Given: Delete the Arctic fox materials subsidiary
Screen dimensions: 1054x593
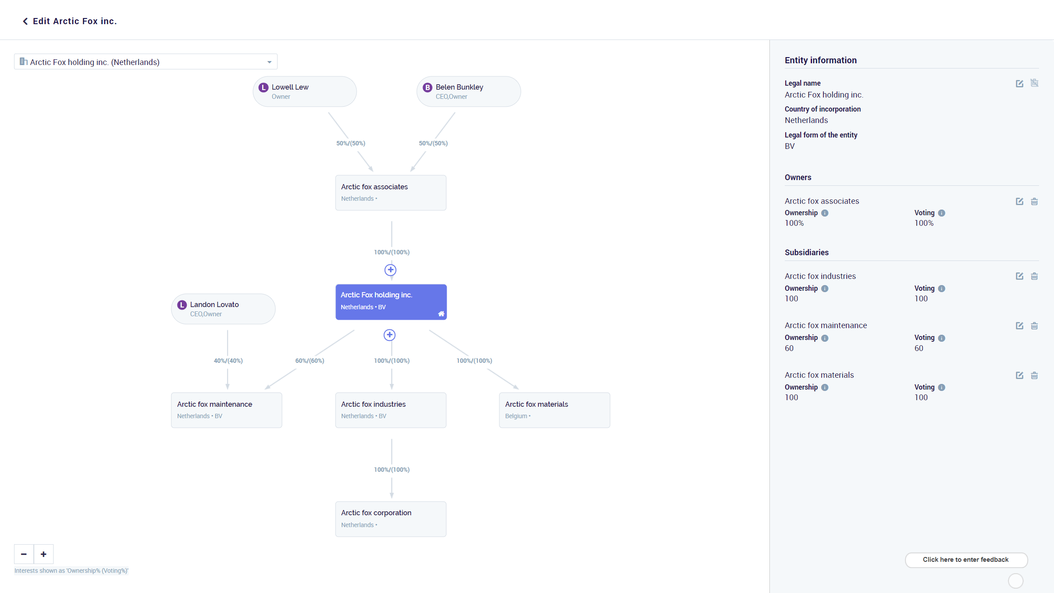Looking at the screenshot, I should tap(1034, 376).
